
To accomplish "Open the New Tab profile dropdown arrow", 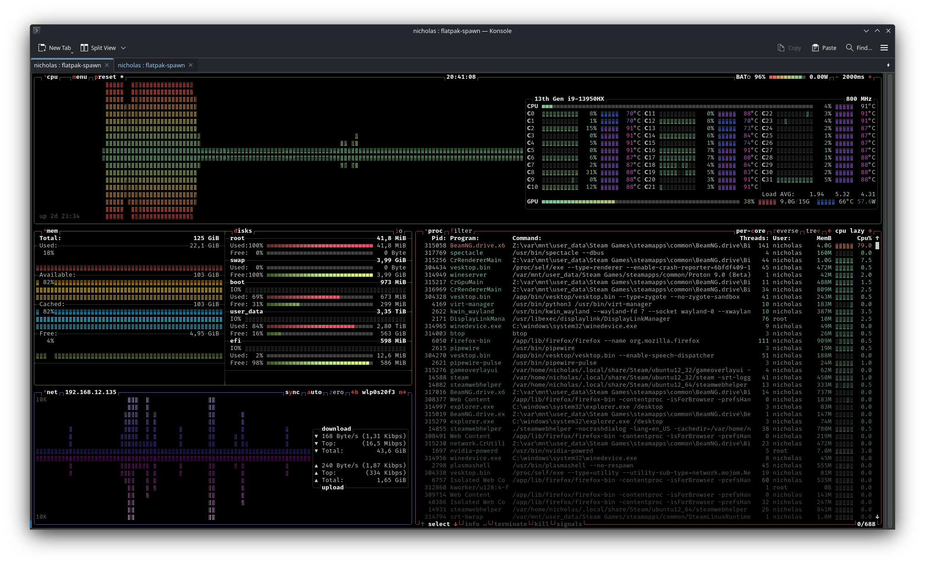I will 72,52.
